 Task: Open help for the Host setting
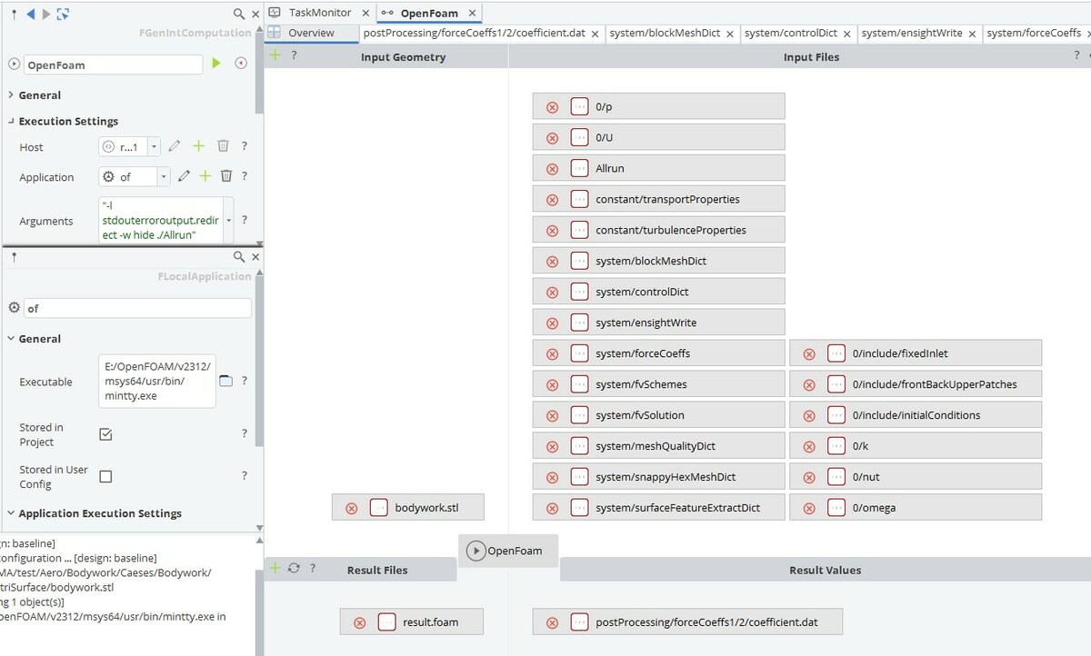[x=245, y=146]
